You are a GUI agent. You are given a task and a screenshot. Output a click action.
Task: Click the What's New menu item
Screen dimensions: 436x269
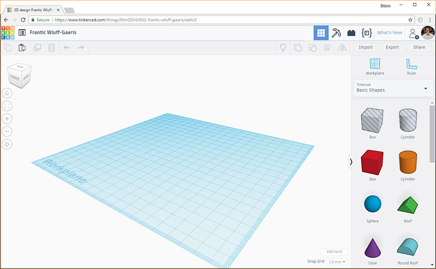pos(390,33)
